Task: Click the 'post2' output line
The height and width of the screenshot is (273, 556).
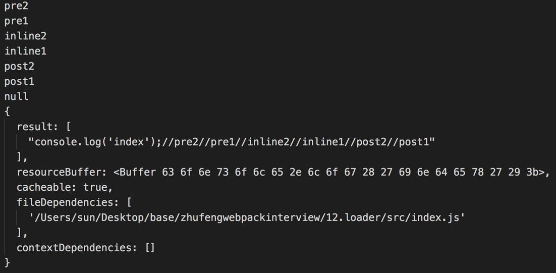Action: coord(19,67)
